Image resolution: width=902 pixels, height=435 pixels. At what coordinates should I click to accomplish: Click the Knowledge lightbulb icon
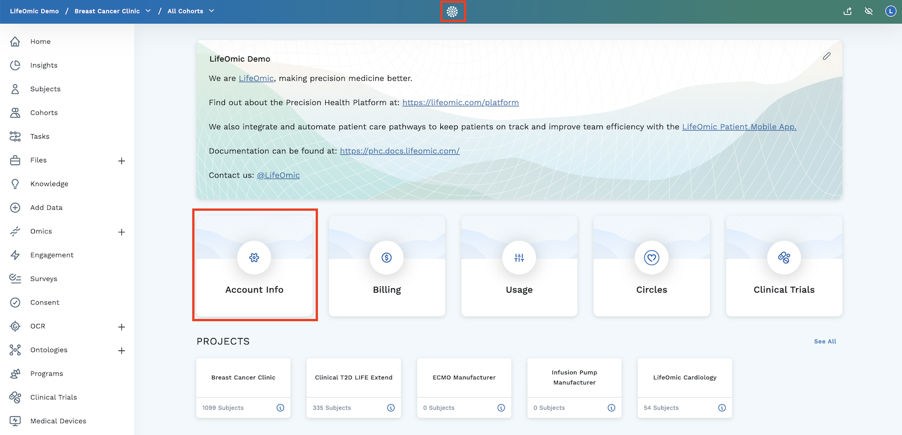[15, 184]
